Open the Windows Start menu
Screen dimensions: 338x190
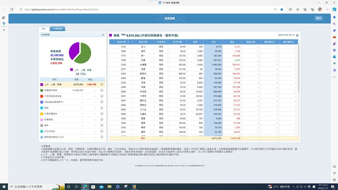(3, 187)
